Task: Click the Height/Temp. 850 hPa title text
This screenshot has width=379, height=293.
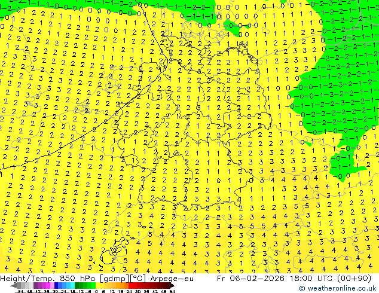Action: pyautogui.click(x=47, y=279)
